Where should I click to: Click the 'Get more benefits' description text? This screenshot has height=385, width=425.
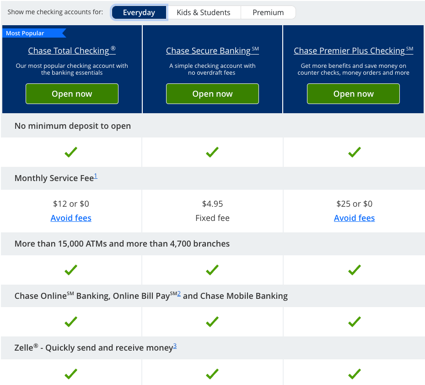[354, 69]
